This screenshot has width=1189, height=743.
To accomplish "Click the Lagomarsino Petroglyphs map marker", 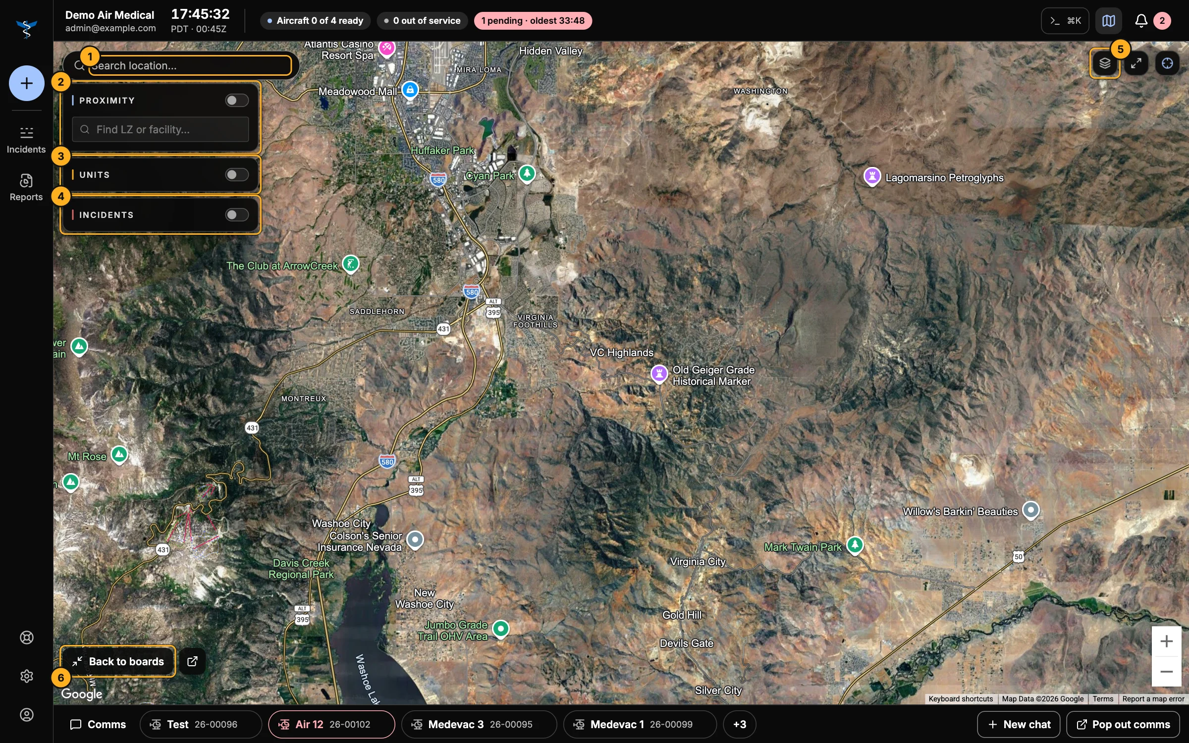I will 872,177.
